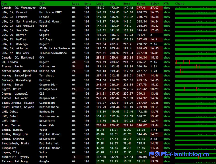Screen dimensions: 216x164
Task: Click the chart for Amsterdam Online.net row
Action: pyautogui.click(x=195, y=71)
